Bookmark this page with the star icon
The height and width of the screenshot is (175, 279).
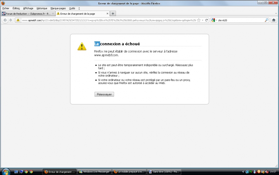pos(199,20)
